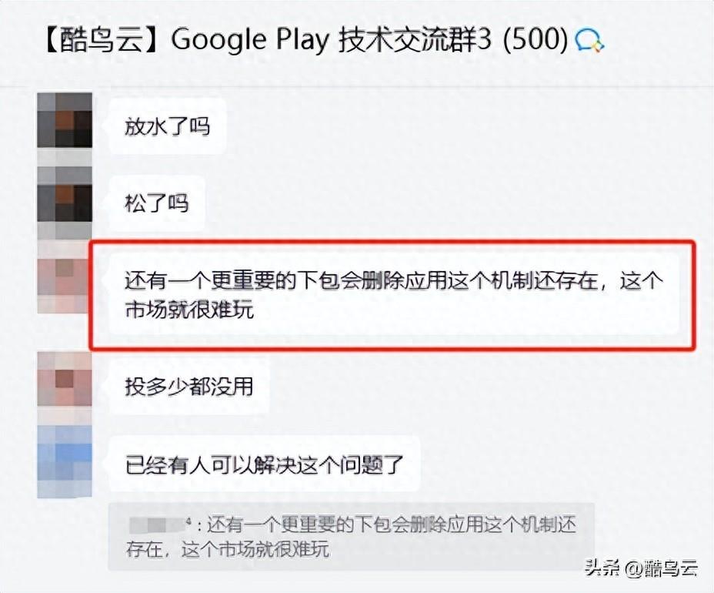Click the red-highlighted message about 下包会删除应用
The height and width of the screenshot is (593, 714).
pos(394,295)
